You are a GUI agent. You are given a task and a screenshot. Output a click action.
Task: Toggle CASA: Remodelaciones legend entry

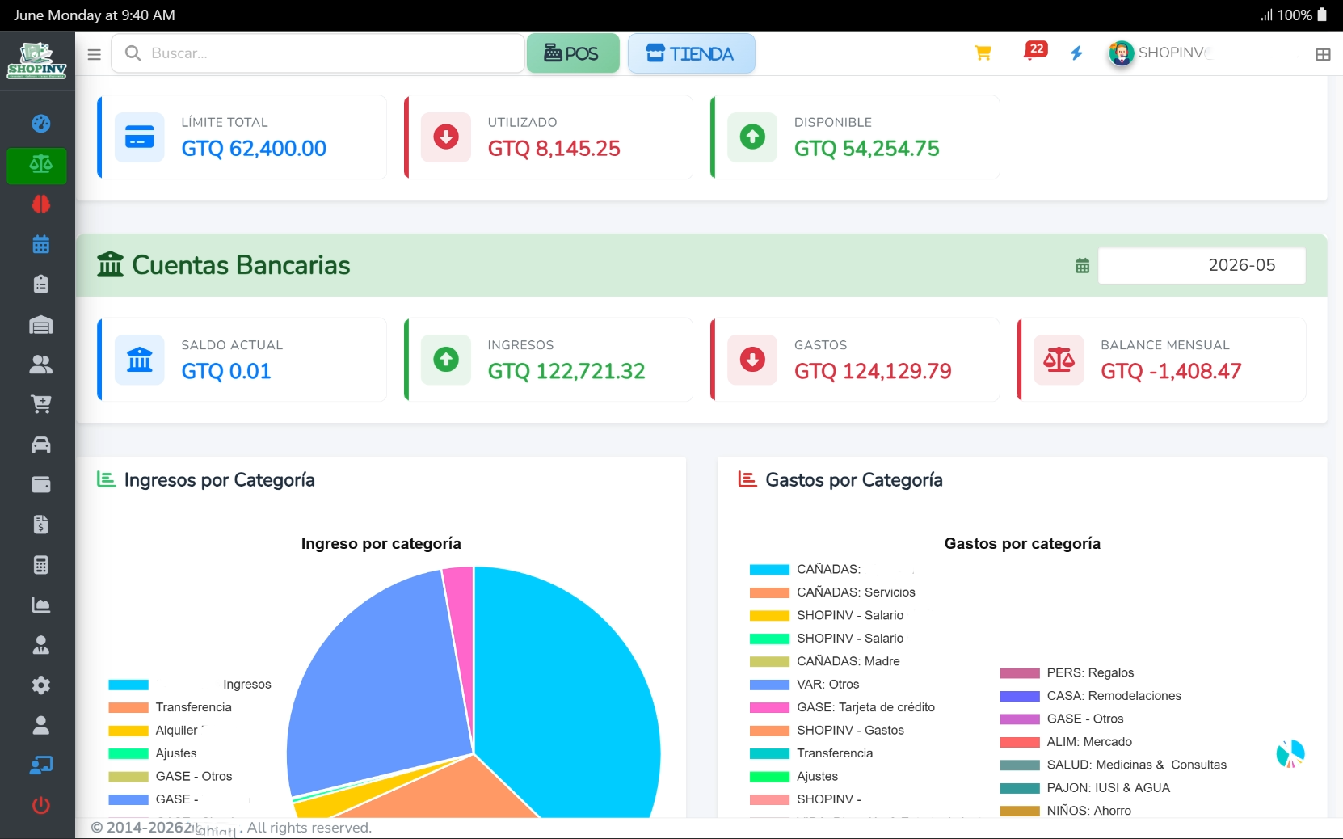(1090, 696)
